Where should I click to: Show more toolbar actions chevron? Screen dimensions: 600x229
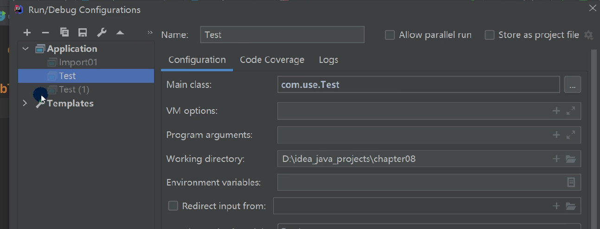click(150, 32)
